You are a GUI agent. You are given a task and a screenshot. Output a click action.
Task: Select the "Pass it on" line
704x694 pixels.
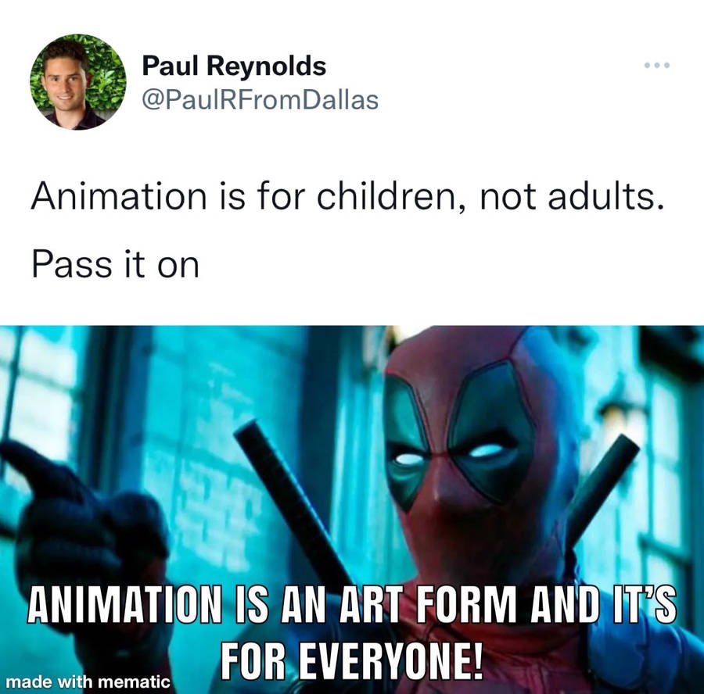pos(116,264)
